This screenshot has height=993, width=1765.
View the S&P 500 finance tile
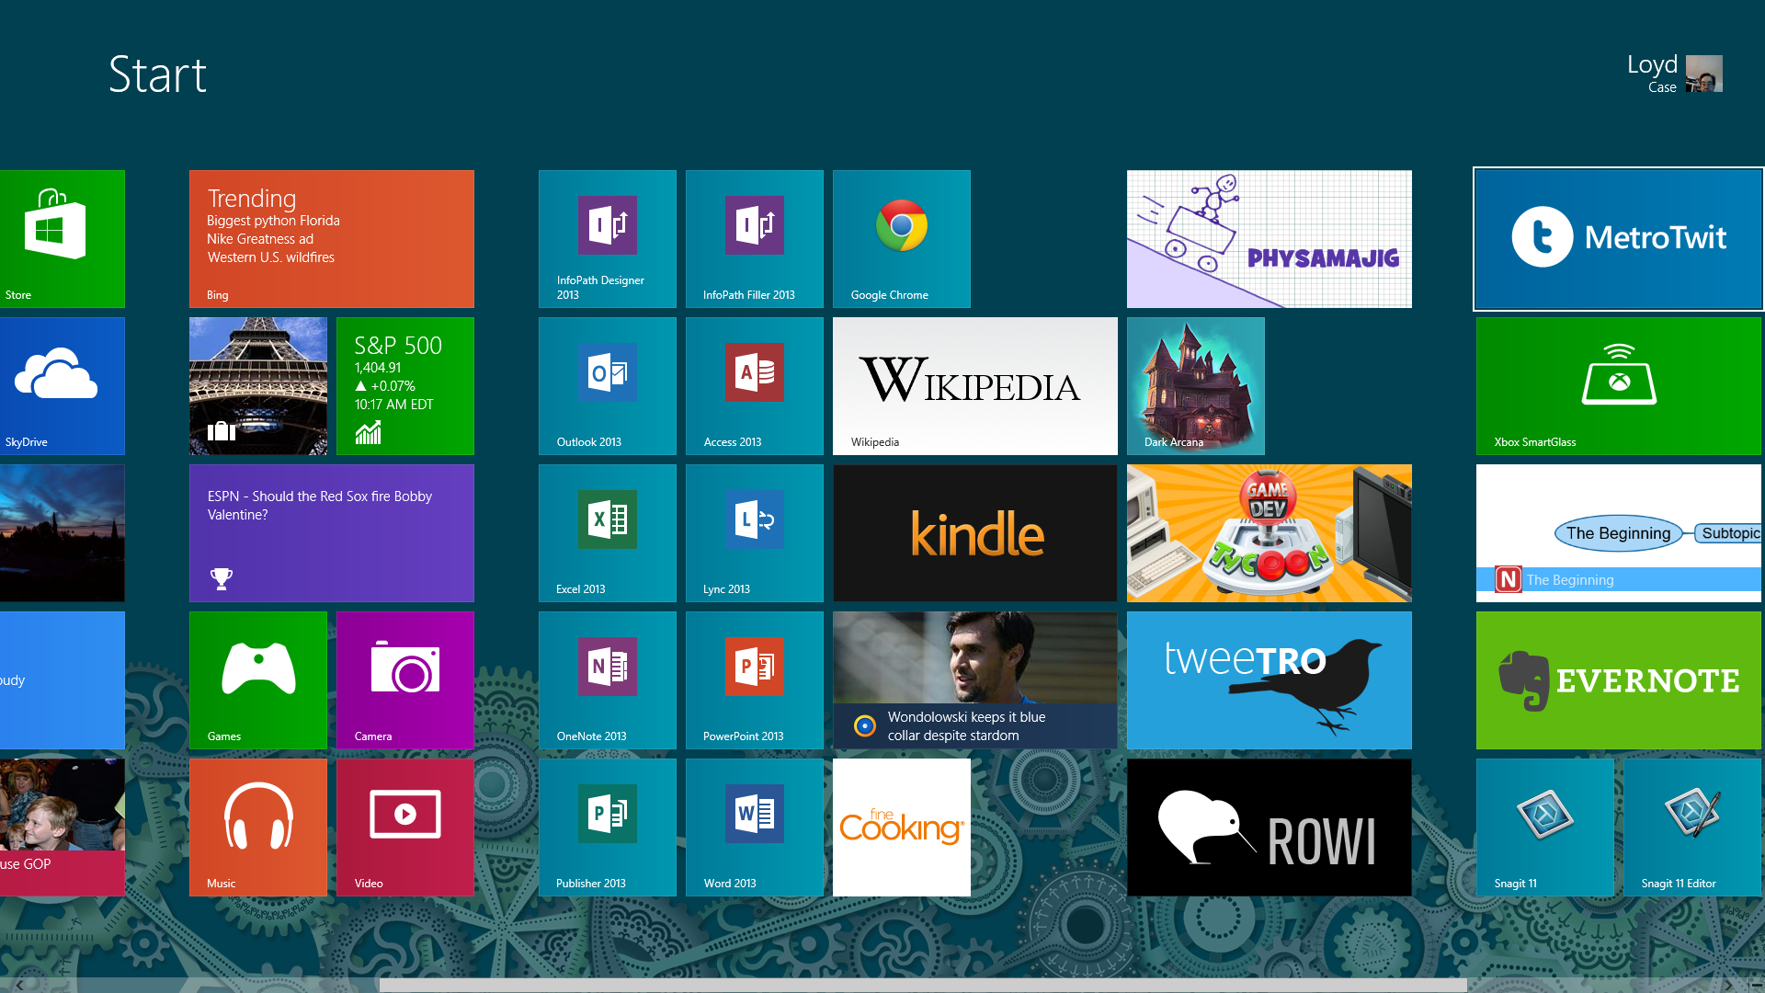tap(404, 385)
